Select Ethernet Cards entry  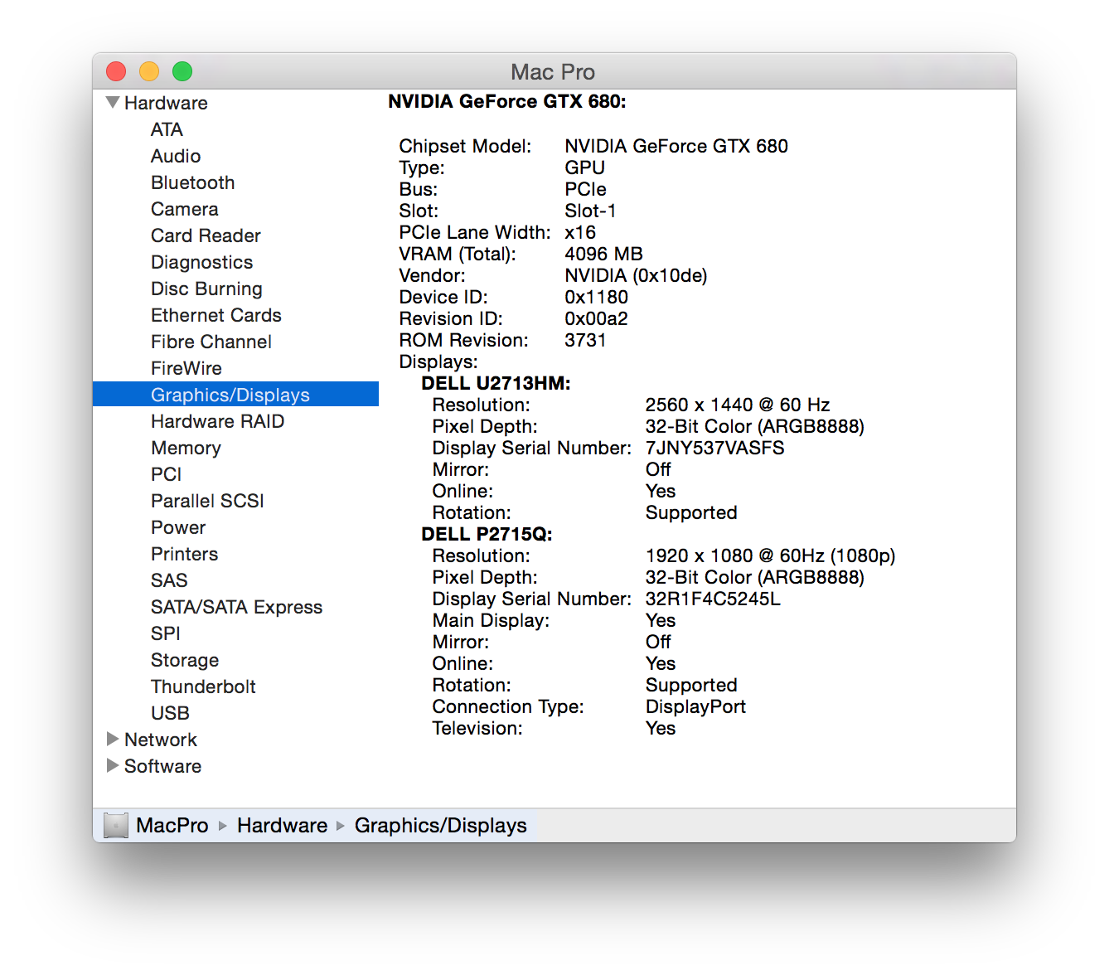coord(216,315)
